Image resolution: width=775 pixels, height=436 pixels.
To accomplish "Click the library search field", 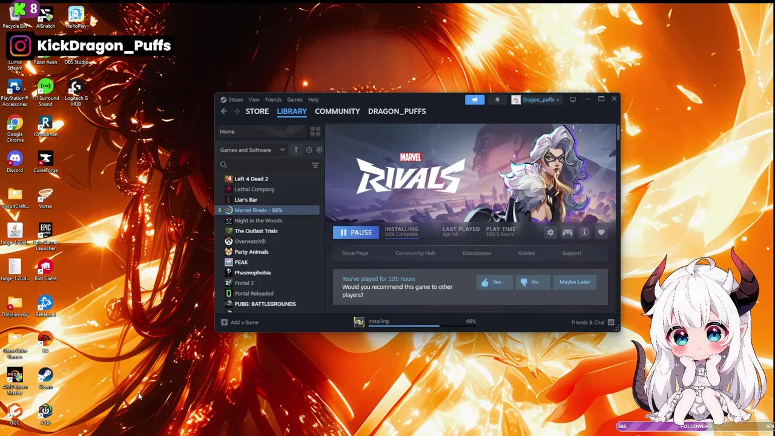I will tap(265, 165).
